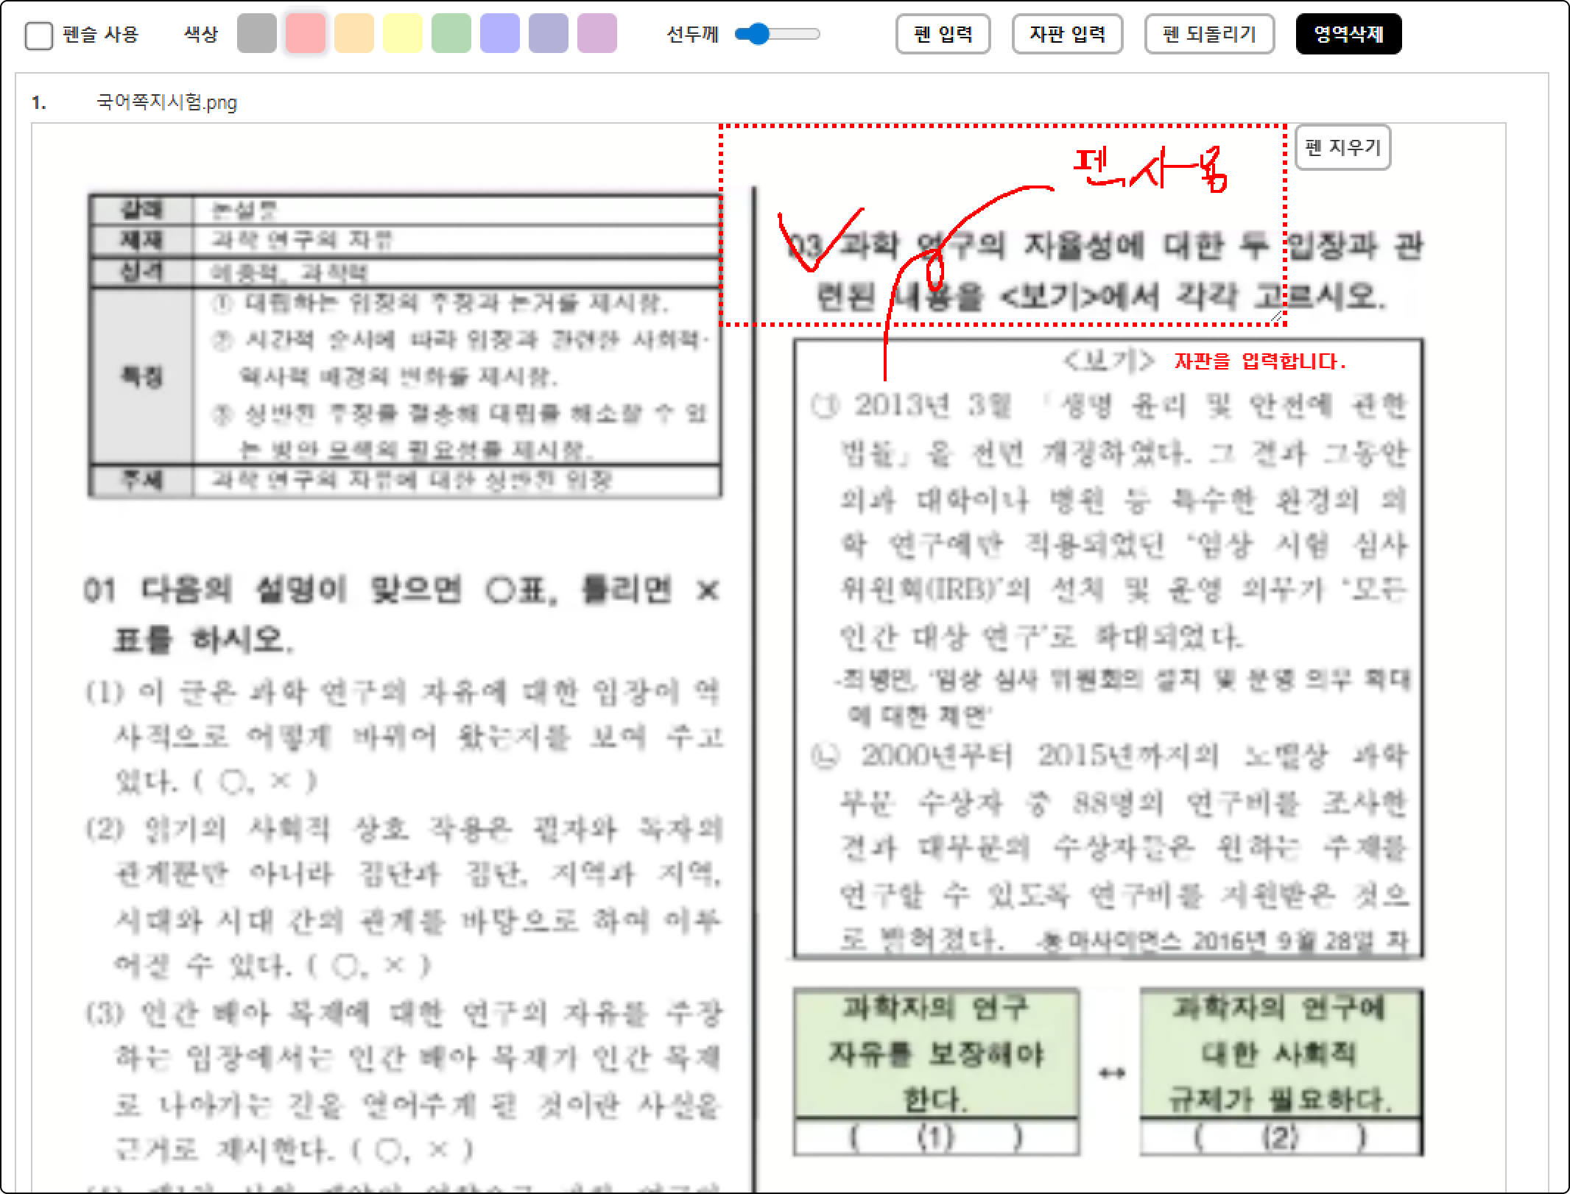Pick the lavender-gray color swatch
This screenshot has height=1194, width=1570.
tap(549, 34)
